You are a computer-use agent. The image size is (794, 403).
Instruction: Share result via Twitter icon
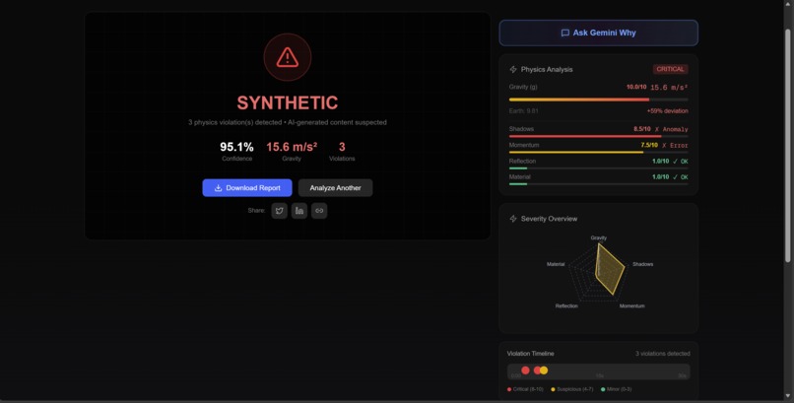click(279, 211)
